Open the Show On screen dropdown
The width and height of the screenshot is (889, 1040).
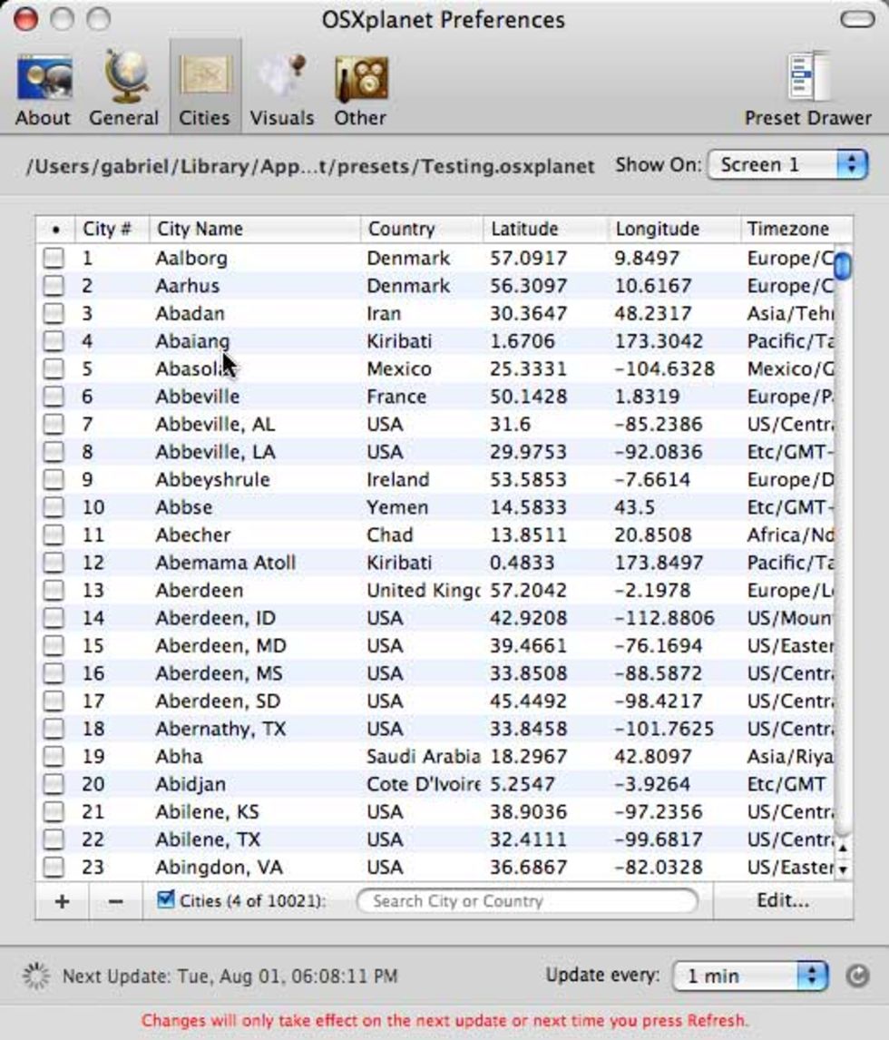tap(786, 165)
